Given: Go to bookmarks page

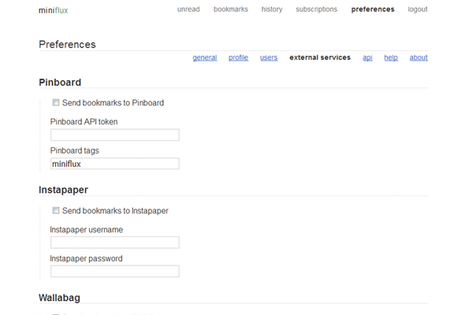Looking at the screenshot, I should pos(230,9).
